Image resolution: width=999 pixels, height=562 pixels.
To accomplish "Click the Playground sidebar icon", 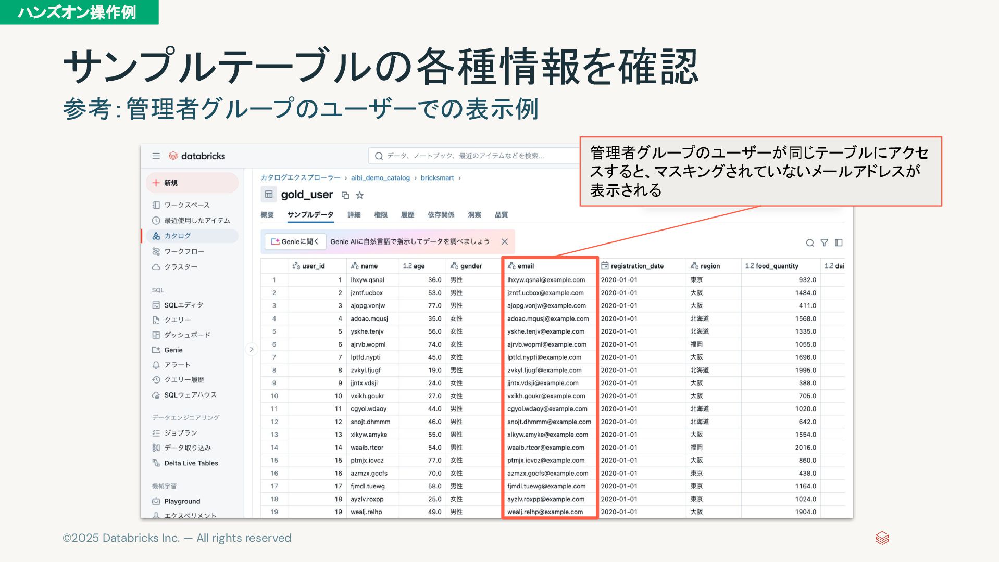I will click(156, 502).
